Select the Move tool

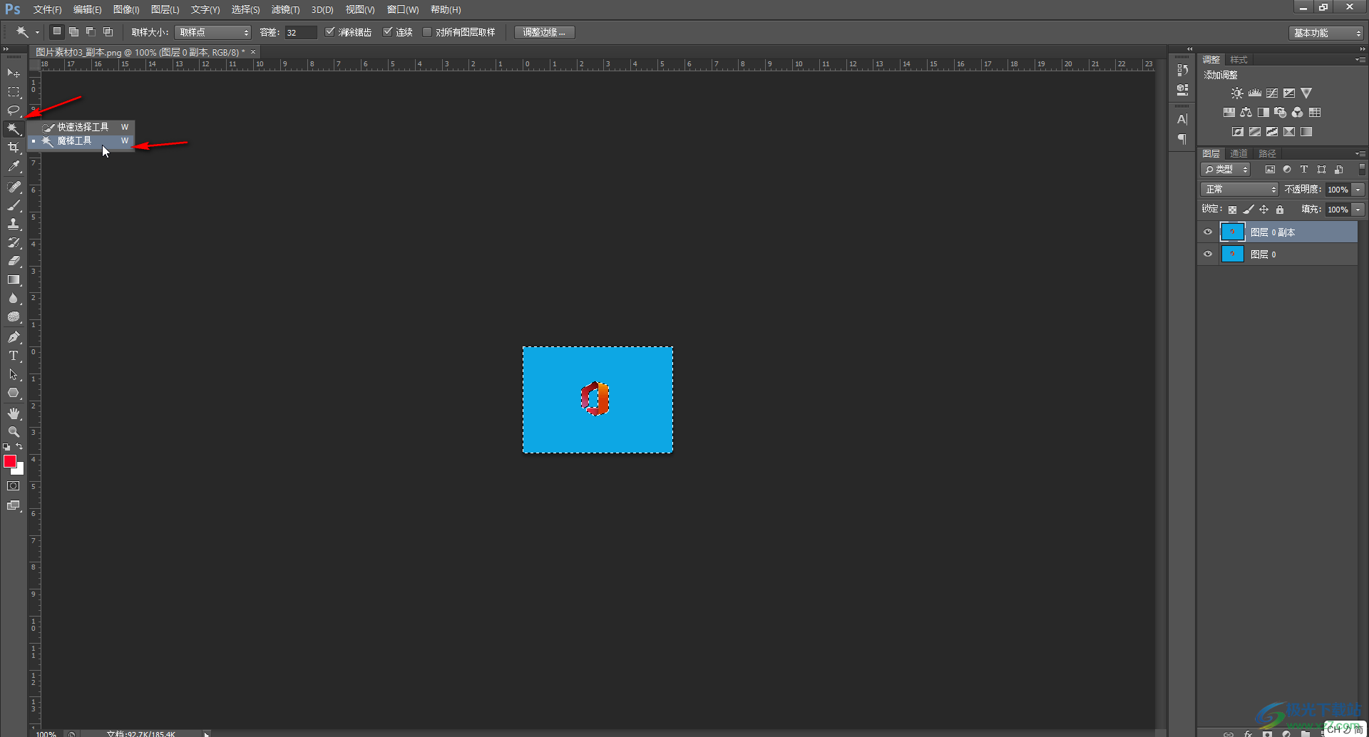(x=14, y=73)
